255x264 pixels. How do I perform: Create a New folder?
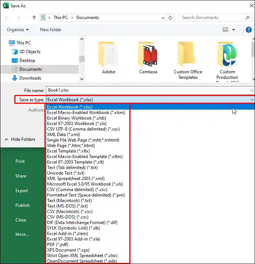click(51, 30)
